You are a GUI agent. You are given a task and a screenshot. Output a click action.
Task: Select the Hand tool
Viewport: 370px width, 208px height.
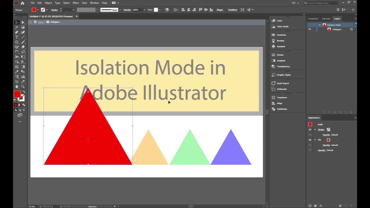[x=17, y=86]
